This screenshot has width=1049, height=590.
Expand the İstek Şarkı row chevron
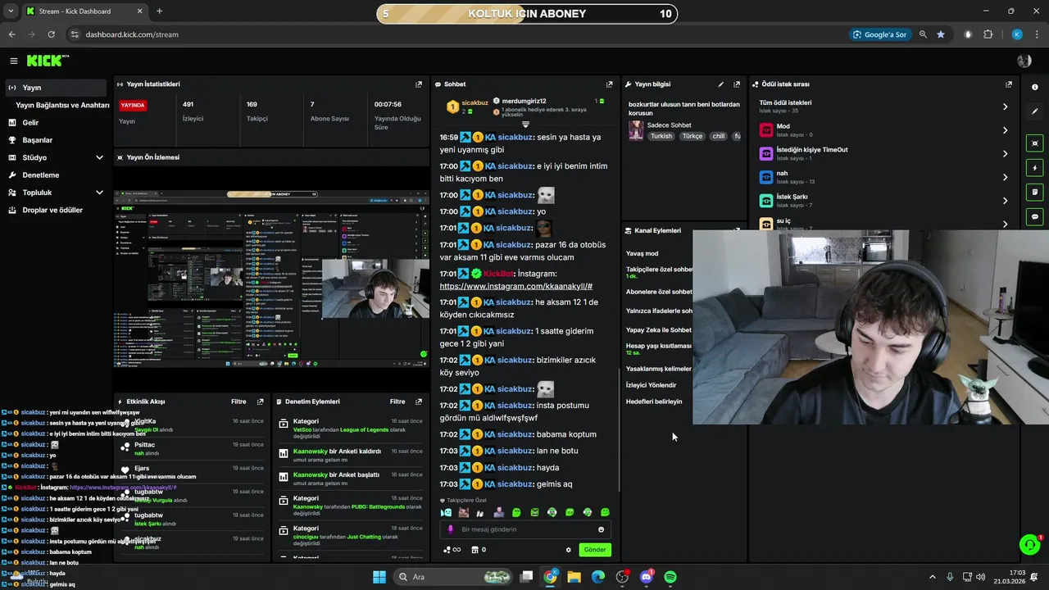[x=1006, y=201]
